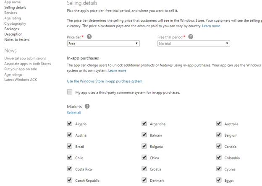Click Learn more link about price tiers
This screenshot has height=186, width=262.
pos(211,26)
